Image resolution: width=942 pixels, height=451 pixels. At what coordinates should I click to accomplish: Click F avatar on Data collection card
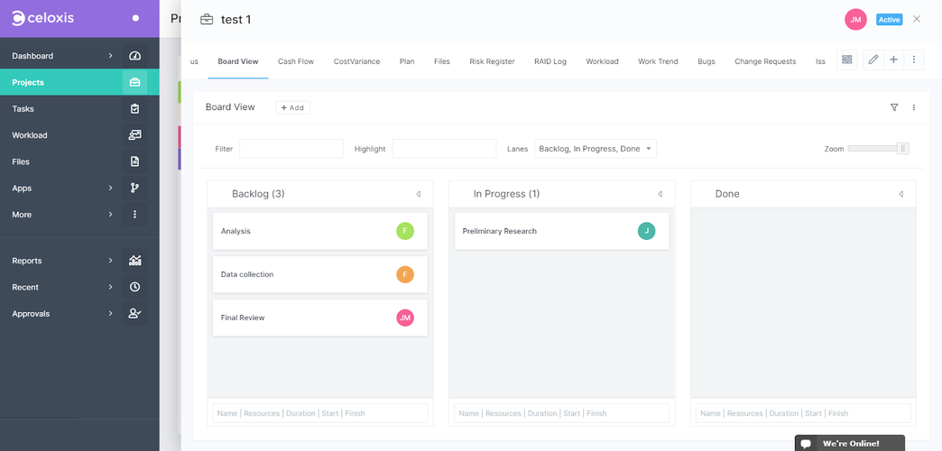point(405,274)
